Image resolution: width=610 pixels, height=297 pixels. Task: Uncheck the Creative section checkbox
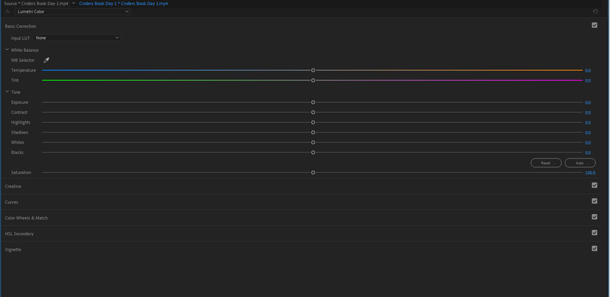[594, 185]
